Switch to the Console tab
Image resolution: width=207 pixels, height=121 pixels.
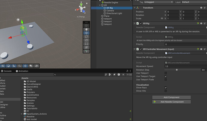(6, 71)
